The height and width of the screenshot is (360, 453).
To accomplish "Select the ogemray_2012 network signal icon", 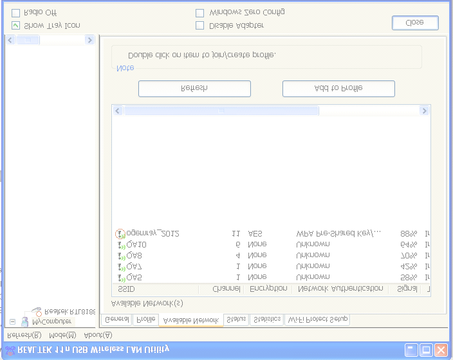I will (120, 234).
